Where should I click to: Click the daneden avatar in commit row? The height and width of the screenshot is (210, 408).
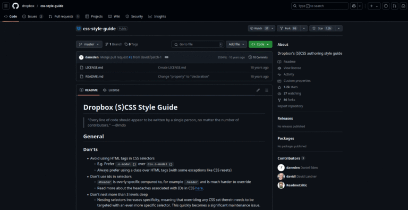81,57
